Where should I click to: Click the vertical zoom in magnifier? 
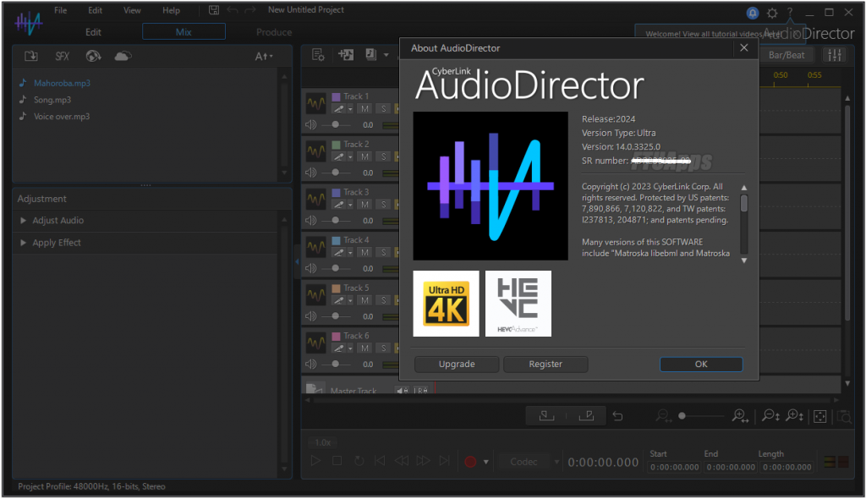(795, 415)
